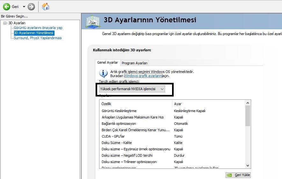Screen dimensions: 282x179
Task: Select Doku süzme – Eşyönsüz örnek optimizasyonu
Action: [x=172, y=149]
